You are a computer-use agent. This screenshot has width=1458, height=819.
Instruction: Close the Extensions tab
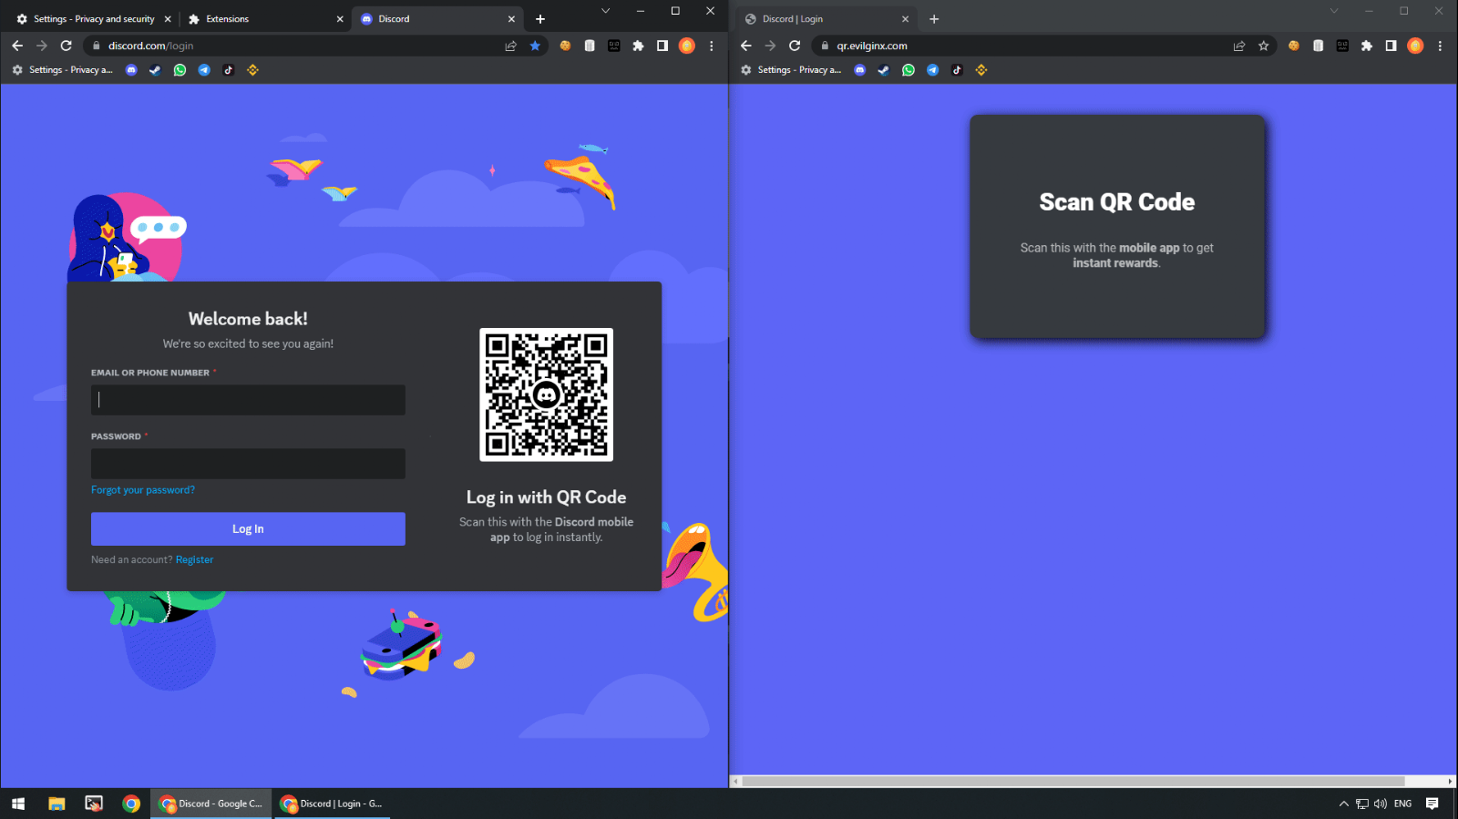point(340,19)
